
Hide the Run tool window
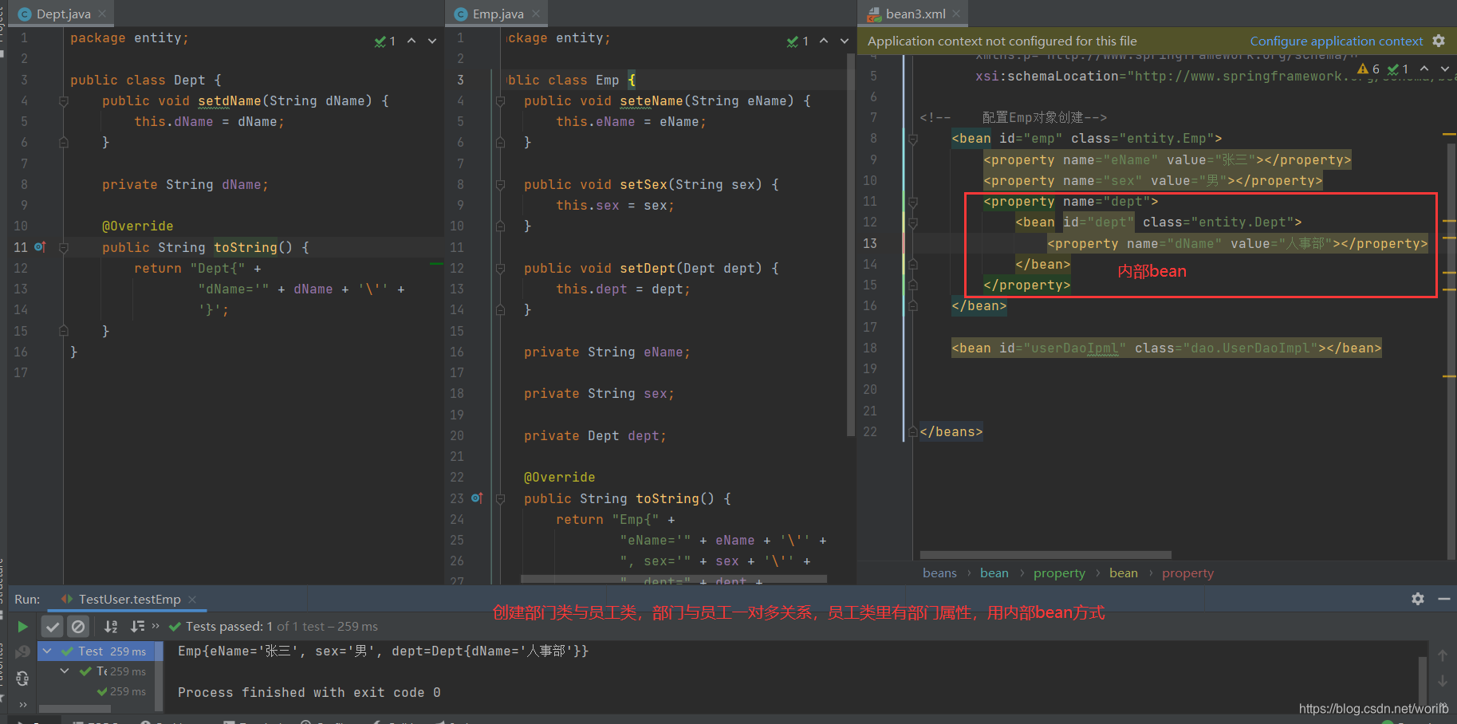click(x=1444, y=599)
